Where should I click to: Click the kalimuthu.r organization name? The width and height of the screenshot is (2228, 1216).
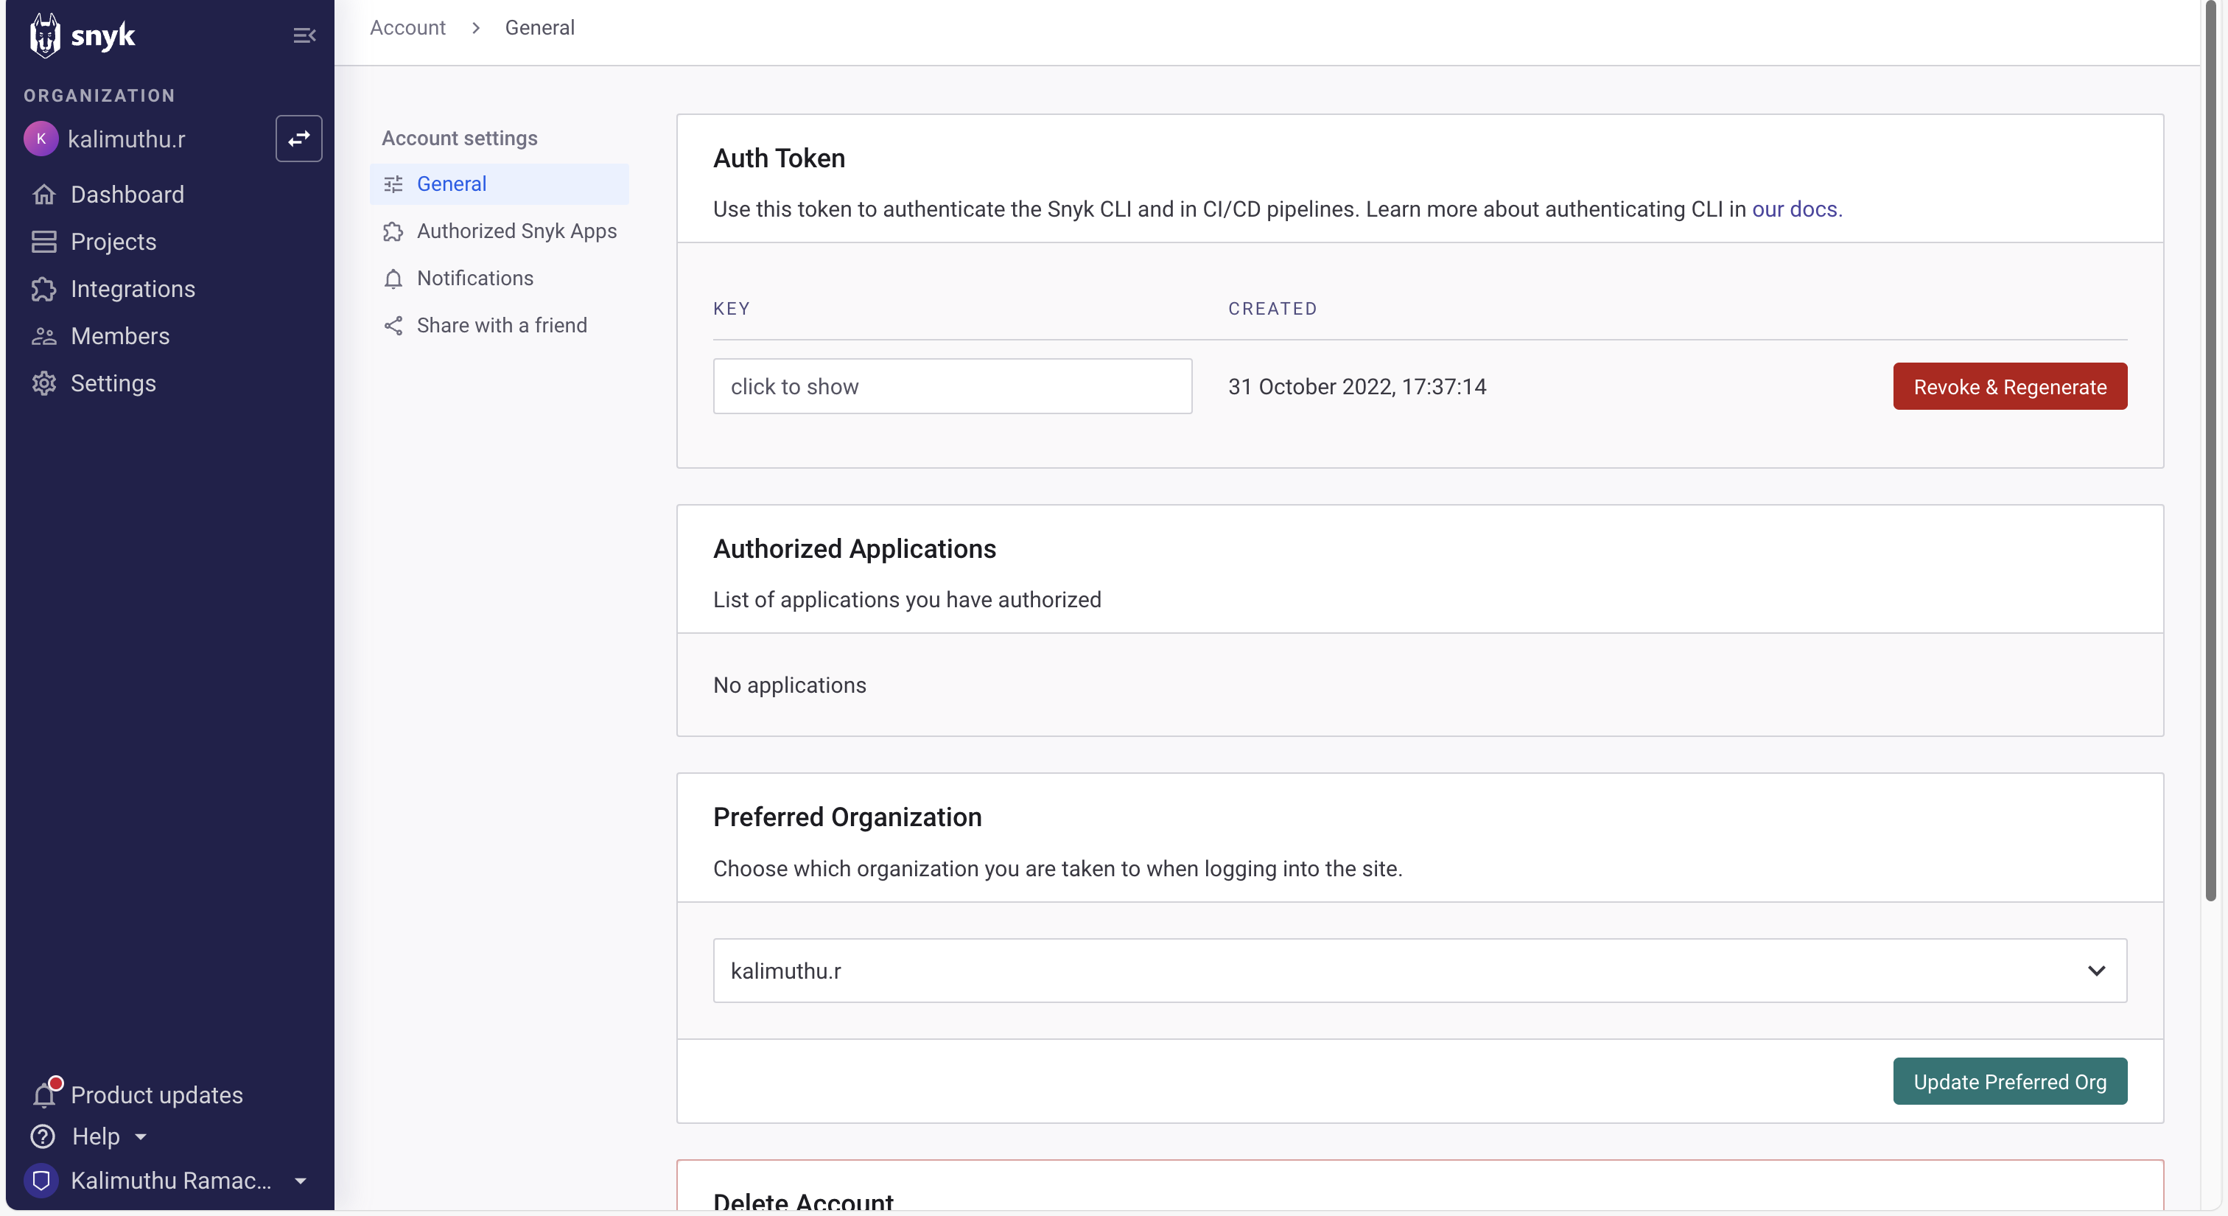point(126,139)
